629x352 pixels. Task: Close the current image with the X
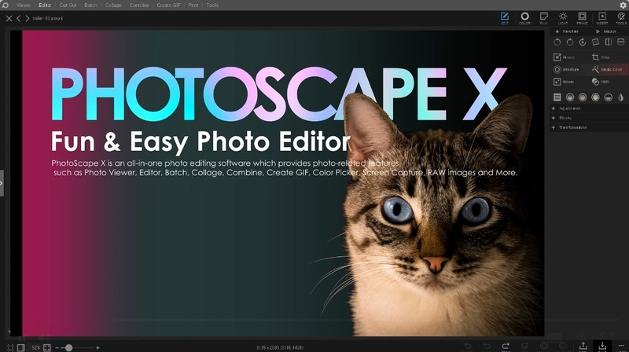[x=9, y=18]
